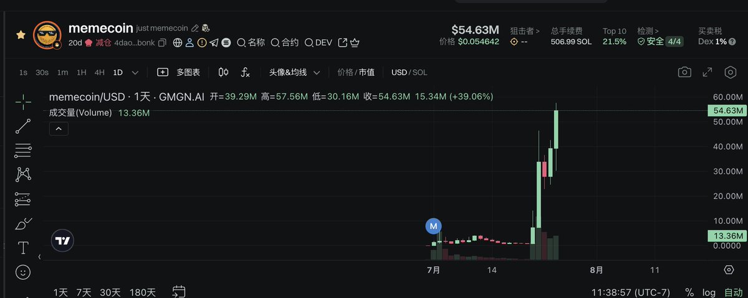Click the round gray lines icon
748x298 pixels.
tap(226, 43)
